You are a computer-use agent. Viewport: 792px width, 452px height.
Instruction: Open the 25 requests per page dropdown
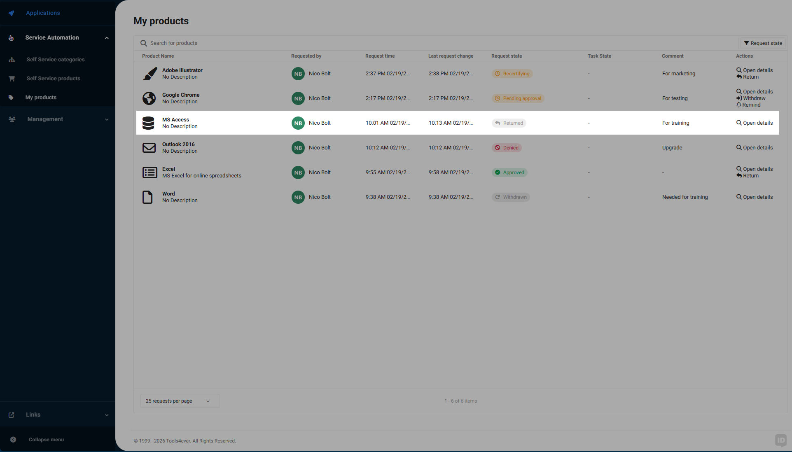pos(179,401)
